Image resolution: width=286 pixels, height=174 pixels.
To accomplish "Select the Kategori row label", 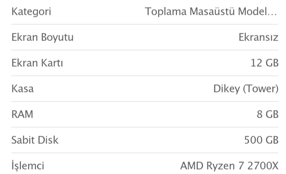I will click(x=31, y=12).
